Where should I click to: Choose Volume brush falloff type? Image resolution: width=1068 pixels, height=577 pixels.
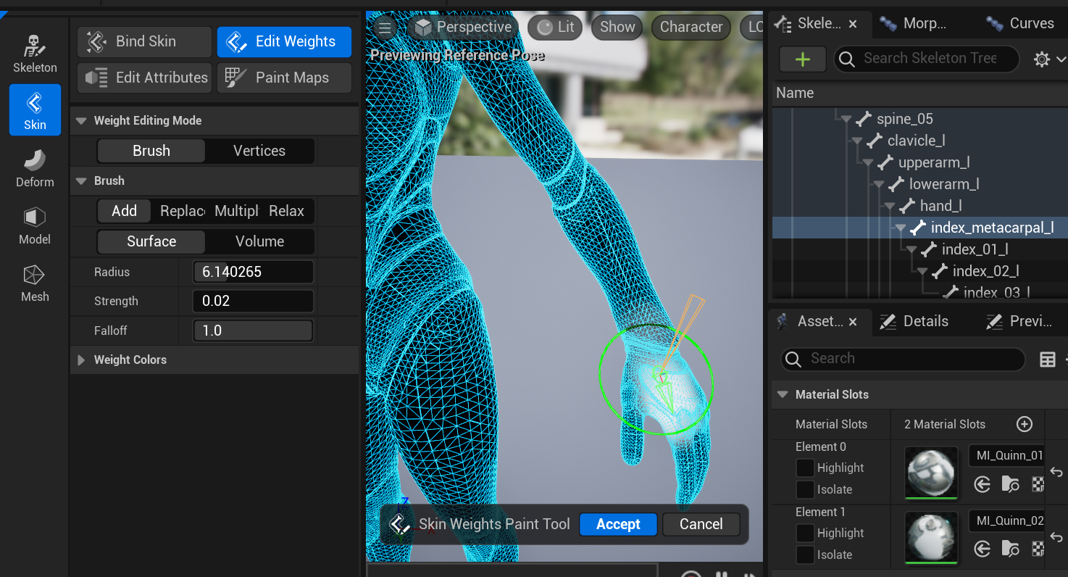[x=259, y=241]
